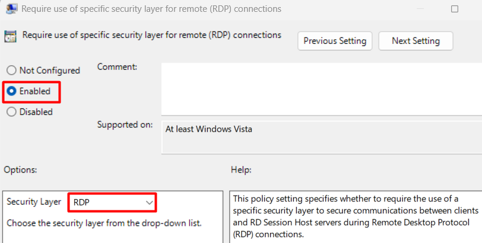Click the Security Layer label
482x243 pixels.
[x=34, y=202]
